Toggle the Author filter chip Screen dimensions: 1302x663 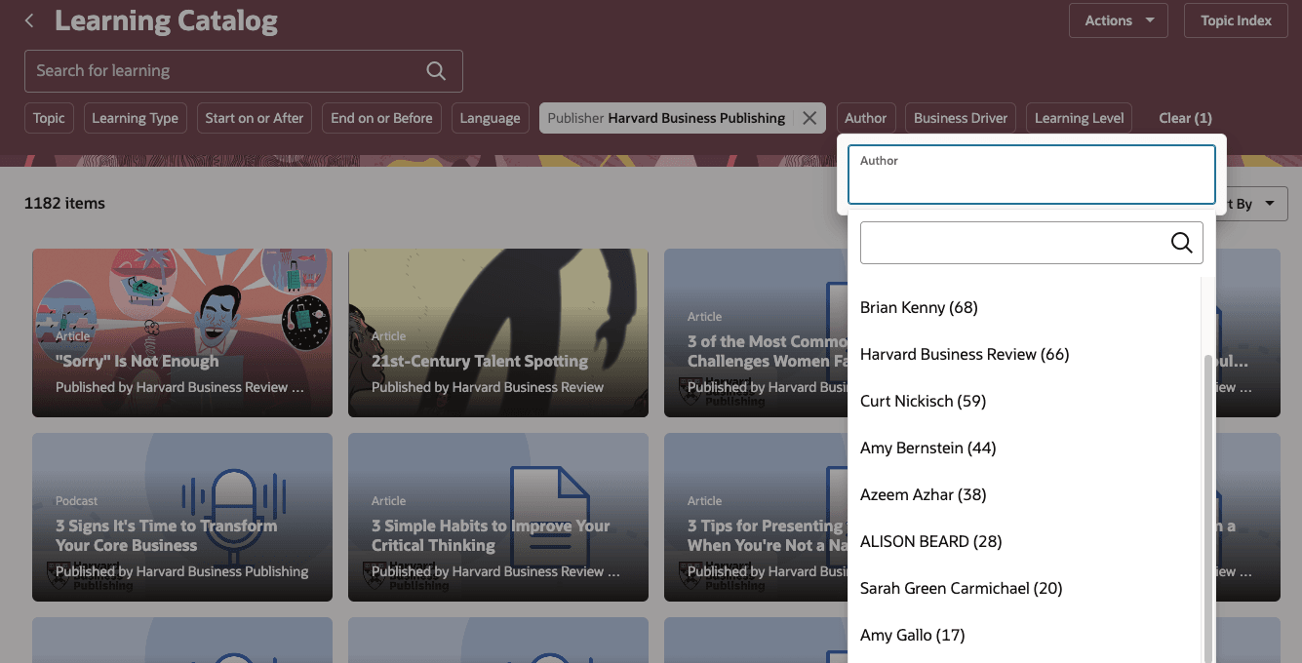tap(865, 118)
